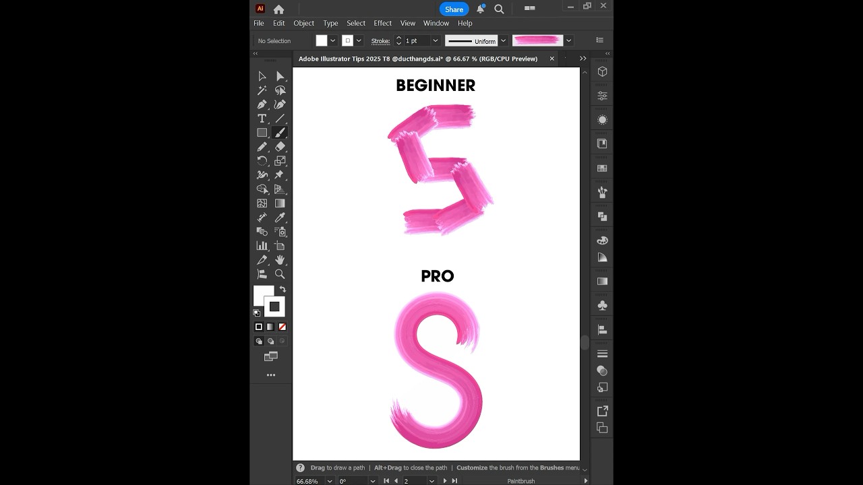Select the Line Segment tool
Screen dimensions: 863x485
click(x=280, y=119)
